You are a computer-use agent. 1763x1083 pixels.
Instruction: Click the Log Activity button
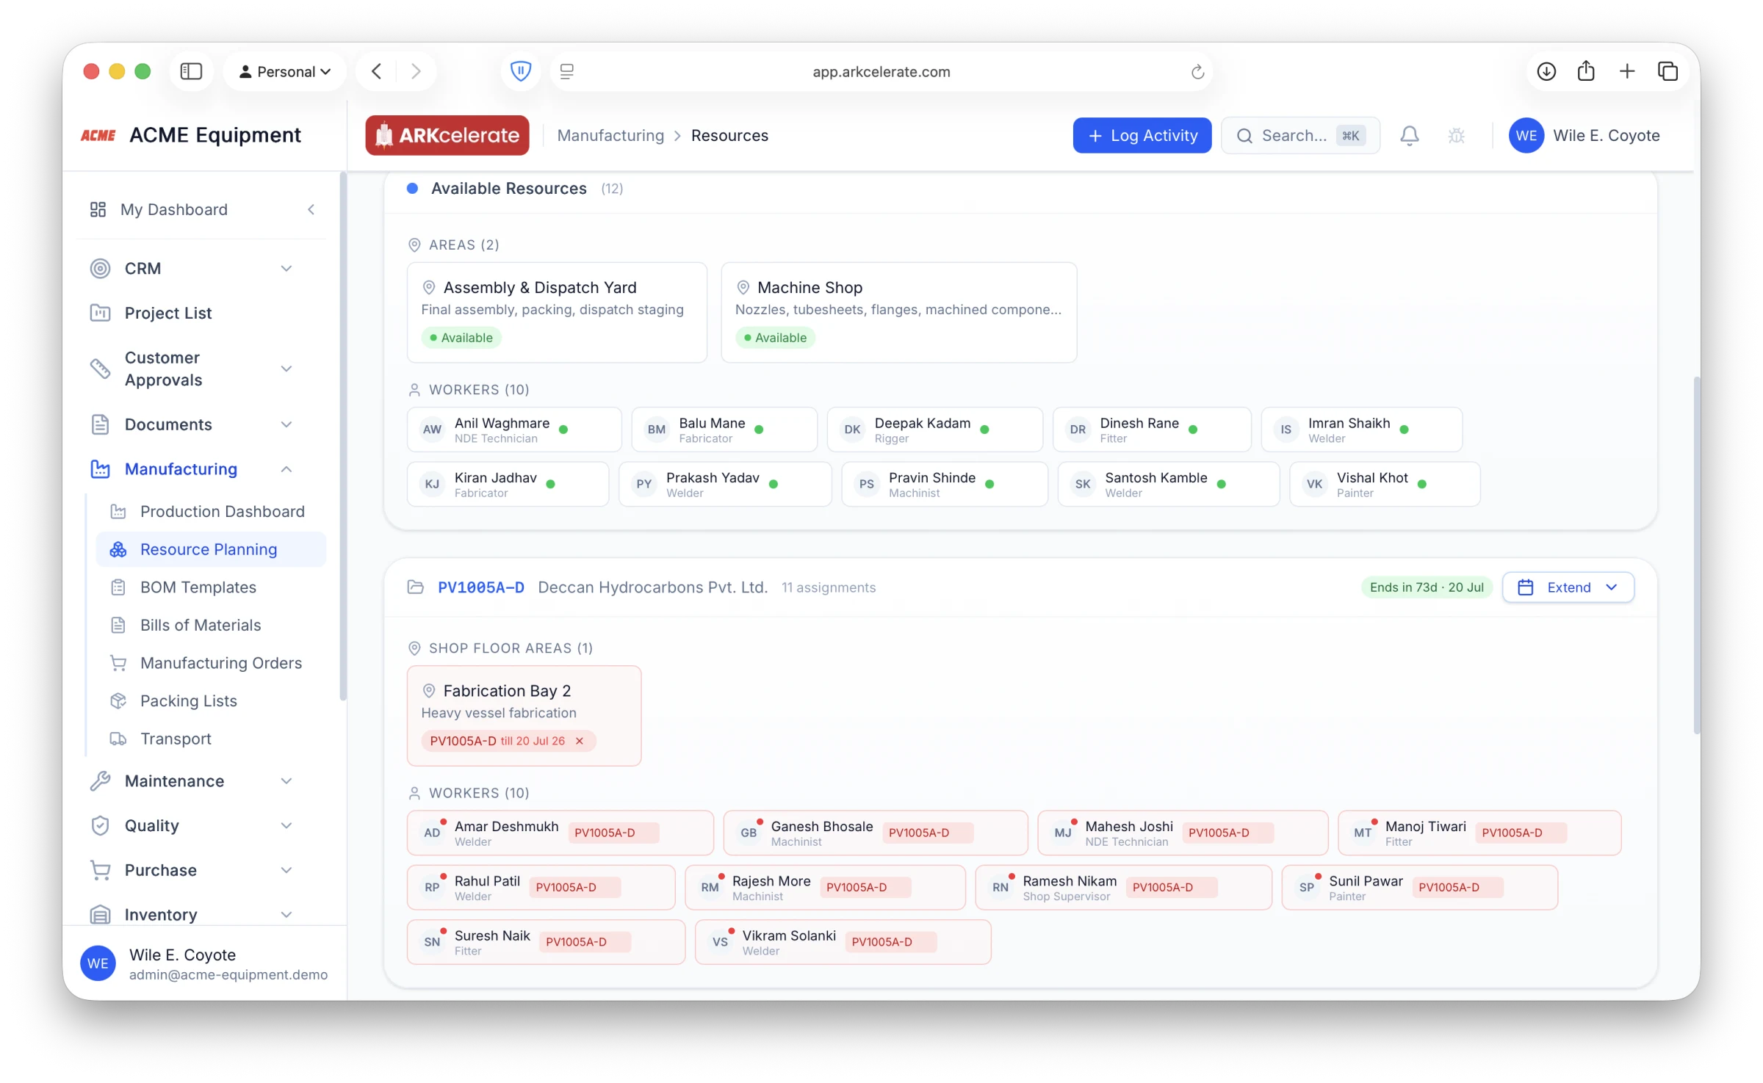click(x=1142, y=136)
